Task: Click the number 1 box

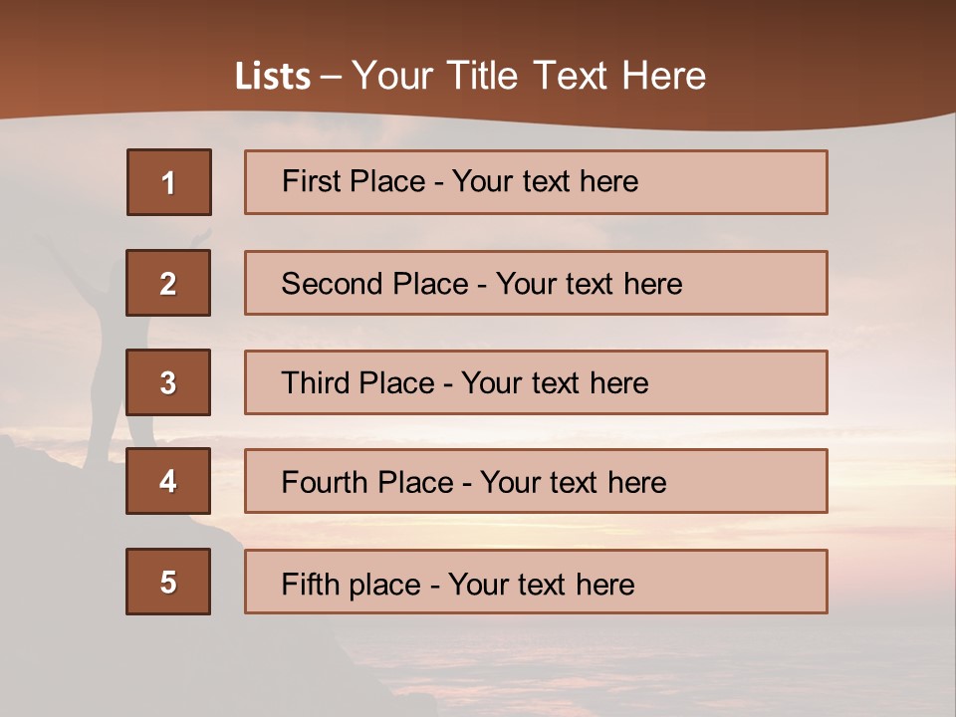Action: pos(168,182)
